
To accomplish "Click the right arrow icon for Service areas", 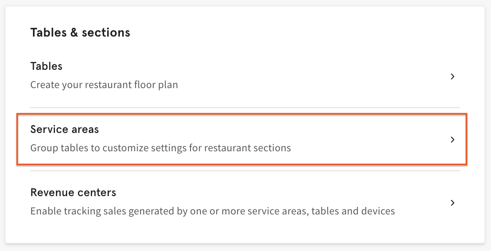I will [x=453, y=140].
